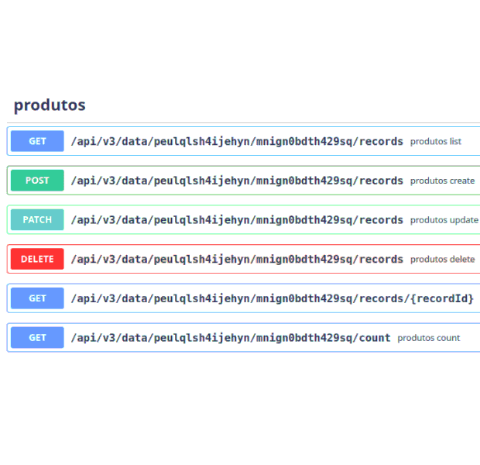Click the red DELETE method badge
This screenshot has height=465, width=480.
click(x=37, y=259)
